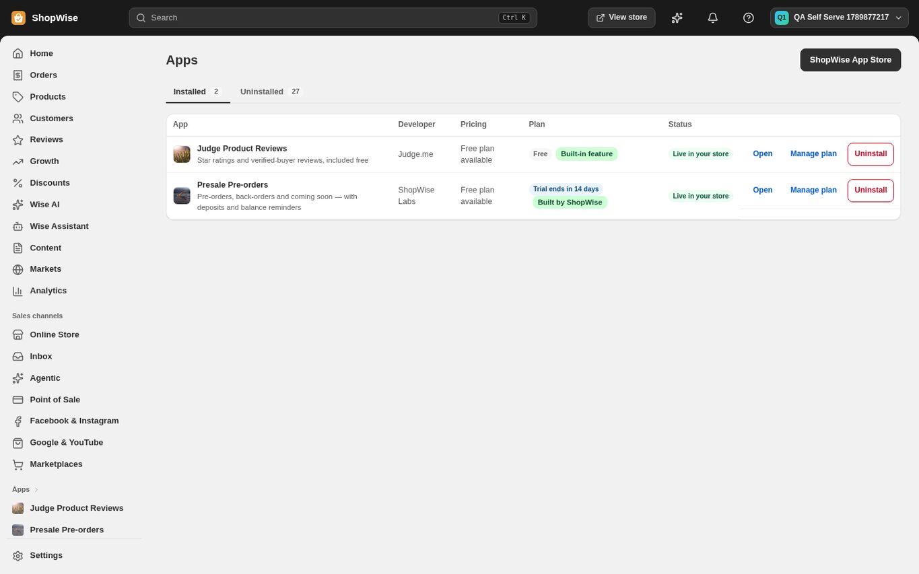Click the Markets globe icon
The image size is (919, 574).
click(18, 269)
